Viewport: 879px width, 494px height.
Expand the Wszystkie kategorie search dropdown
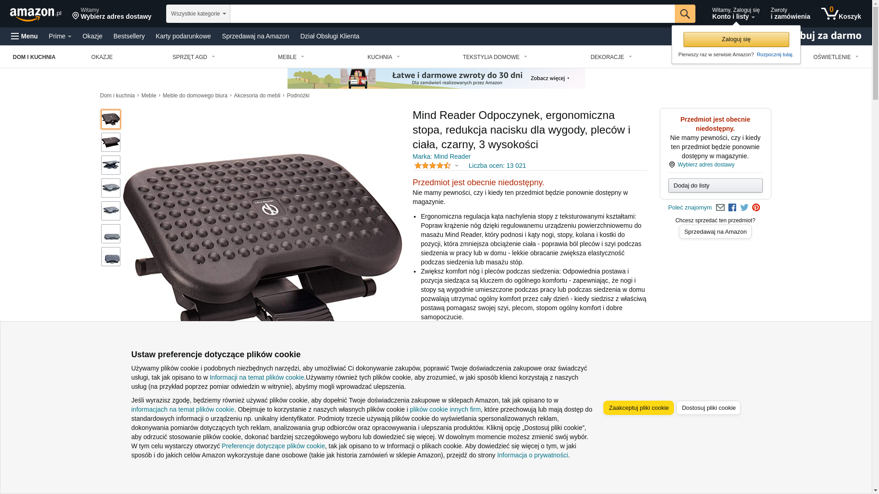198,14
